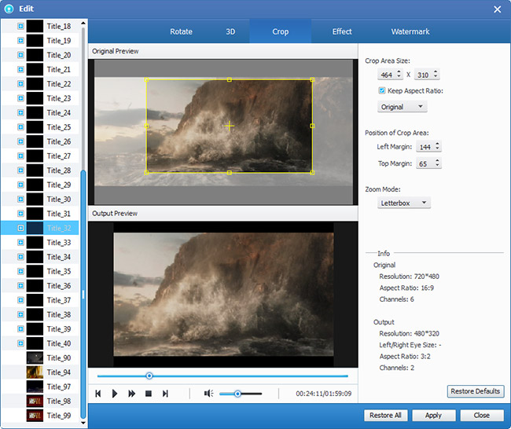511x429 pixels.
Task: Select the Crop tab
Action: 281,31
